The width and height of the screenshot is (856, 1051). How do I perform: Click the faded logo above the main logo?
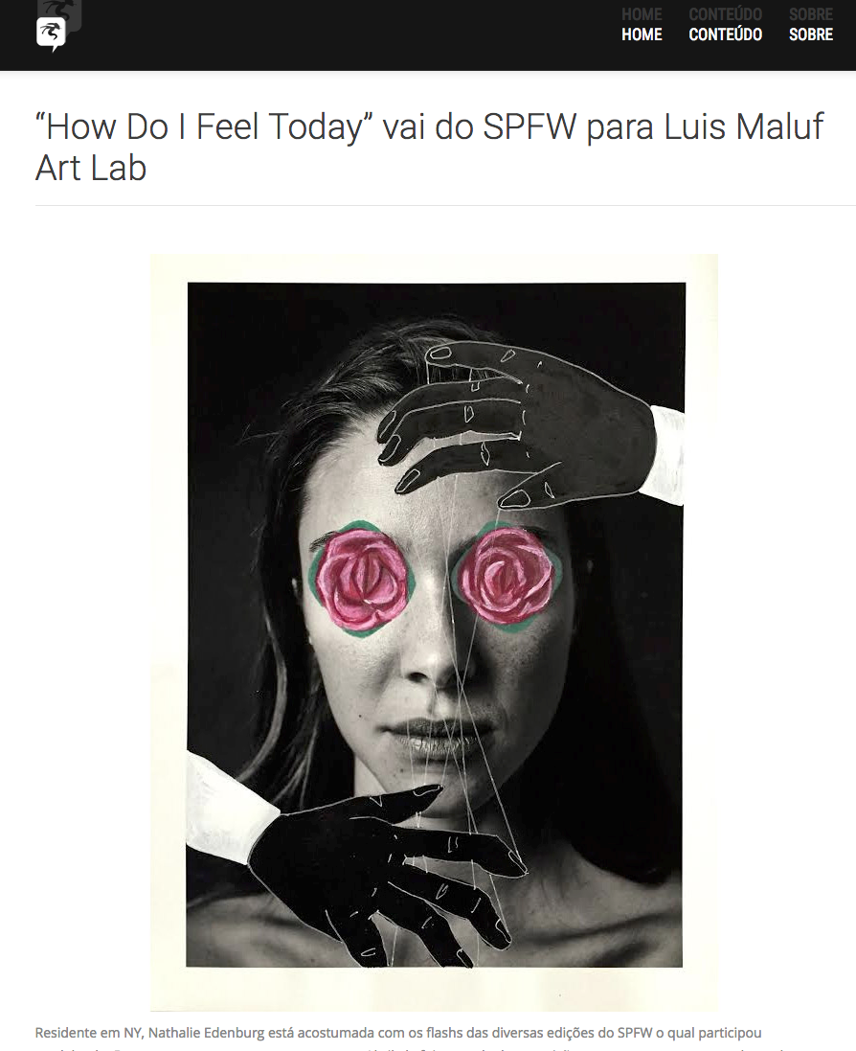[x=60, y=9]
